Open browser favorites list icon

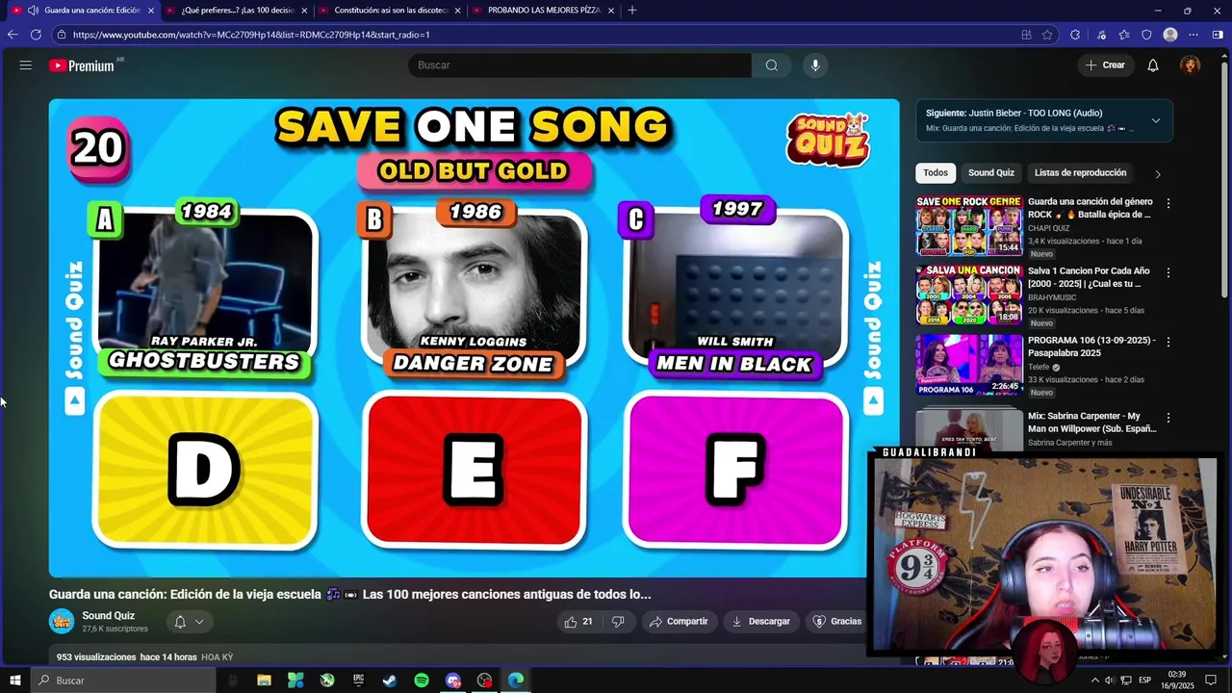coord(1124,35)
